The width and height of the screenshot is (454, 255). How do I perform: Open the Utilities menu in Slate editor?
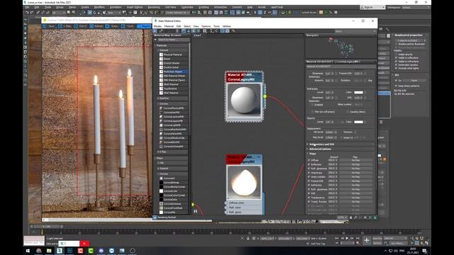[226, 26]
